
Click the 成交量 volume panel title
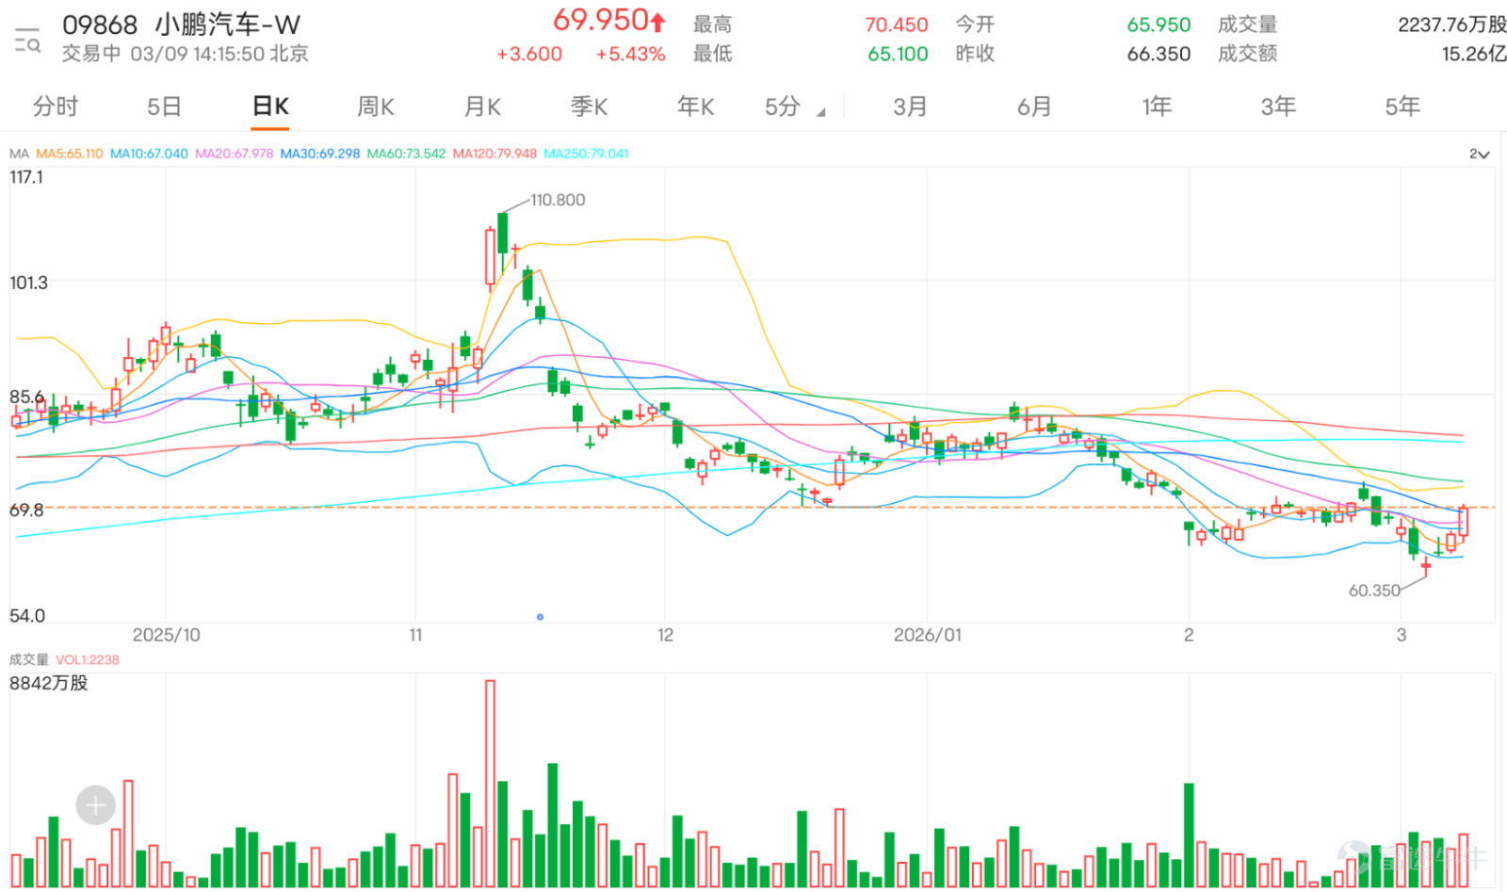[x=28, y=659]
